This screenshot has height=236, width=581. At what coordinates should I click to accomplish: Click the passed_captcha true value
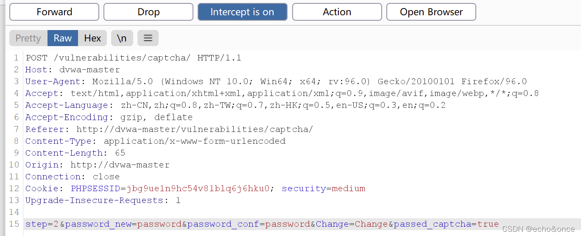tap(488, 224)
